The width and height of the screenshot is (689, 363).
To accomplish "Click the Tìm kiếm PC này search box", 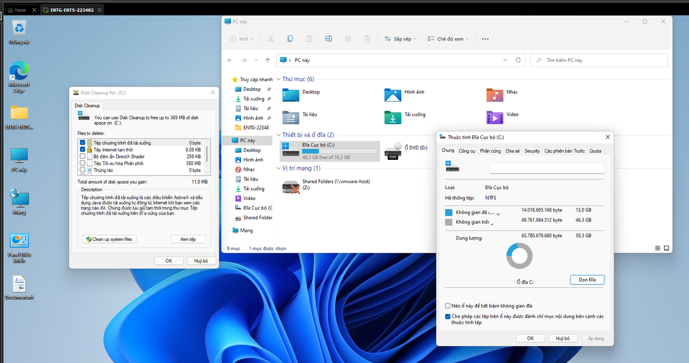I will click(599, 60).
